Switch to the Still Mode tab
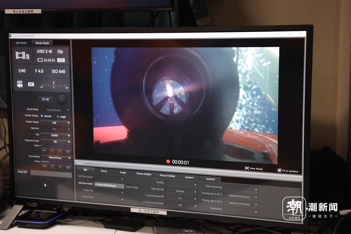The width and height of the screenshot is (351, 234). 21,43
